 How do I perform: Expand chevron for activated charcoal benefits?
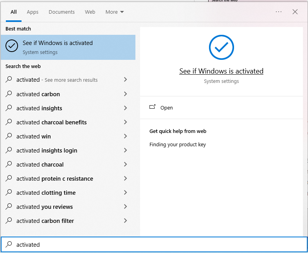tap(125, 122)
